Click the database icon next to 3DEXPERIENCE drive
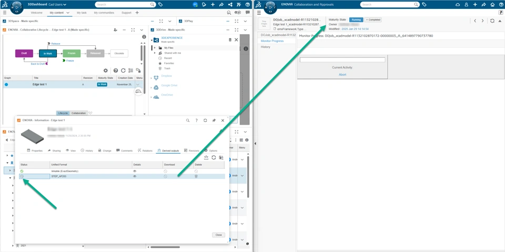 click(230, 39)
